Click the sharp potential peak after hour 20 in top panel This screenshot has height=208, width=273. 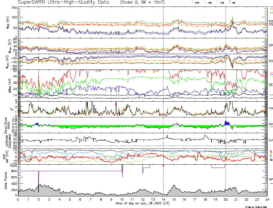click(x=232, y=18)
